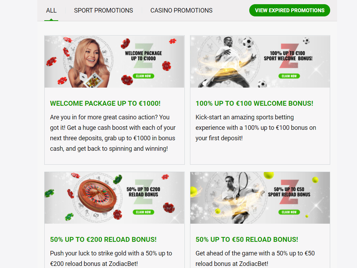Click the €50 reload bonus description text
This screenshot has height=268, width=357.
pos(255,259)
